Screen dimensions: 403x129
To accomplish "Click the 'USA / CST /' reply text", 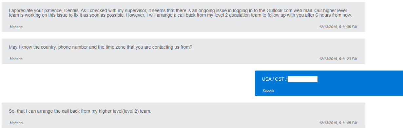I will pyautogui.click(x=274, y=79).
